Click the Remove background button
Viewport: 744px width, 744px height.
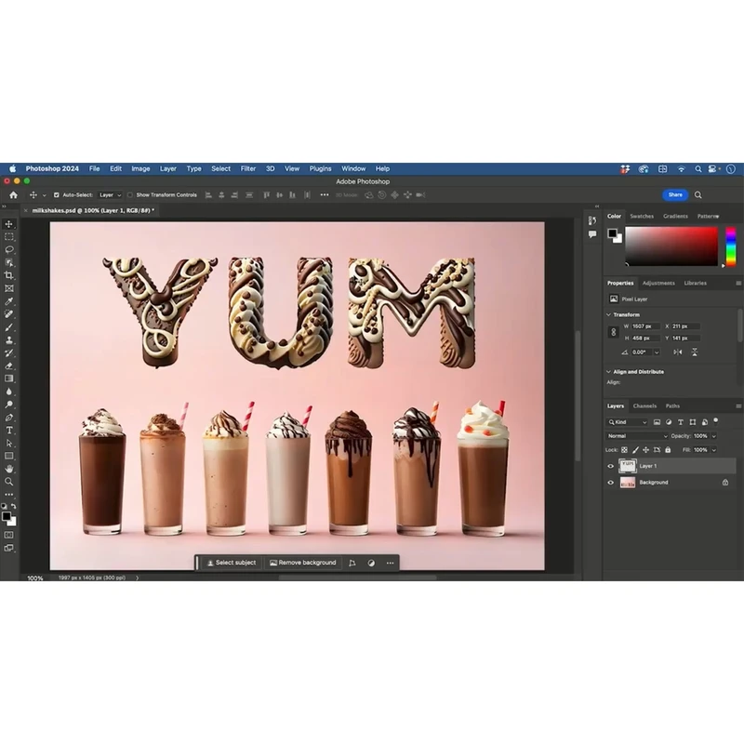[302, 563]
